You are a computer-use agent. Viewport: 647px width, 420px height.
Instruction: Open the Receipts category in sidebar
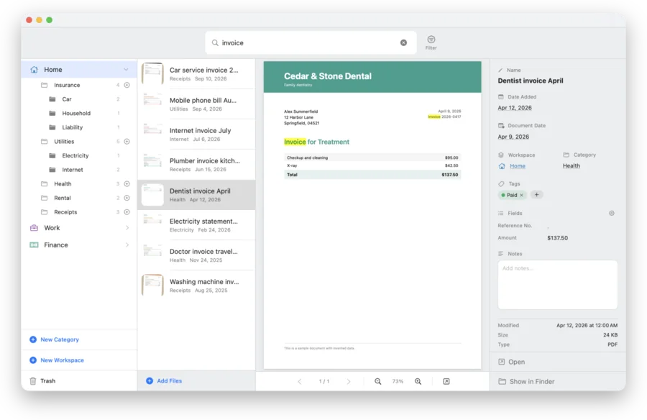[x=79, y=212]
